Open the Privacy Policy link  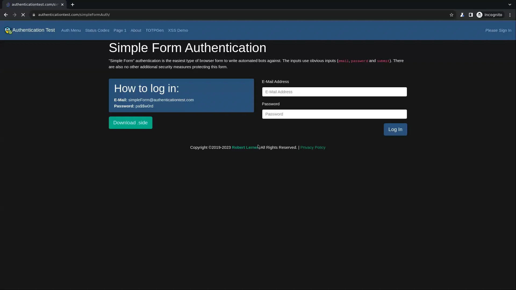[313, 147]
